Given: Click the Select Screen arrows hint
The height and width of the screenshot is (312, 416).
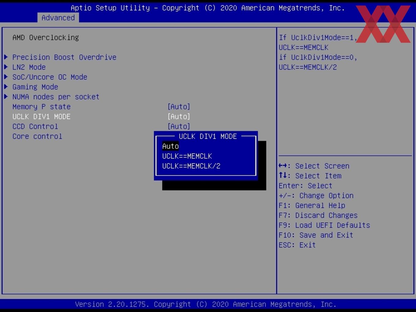Looking at the screenshot, I should (x=314, y=166).
